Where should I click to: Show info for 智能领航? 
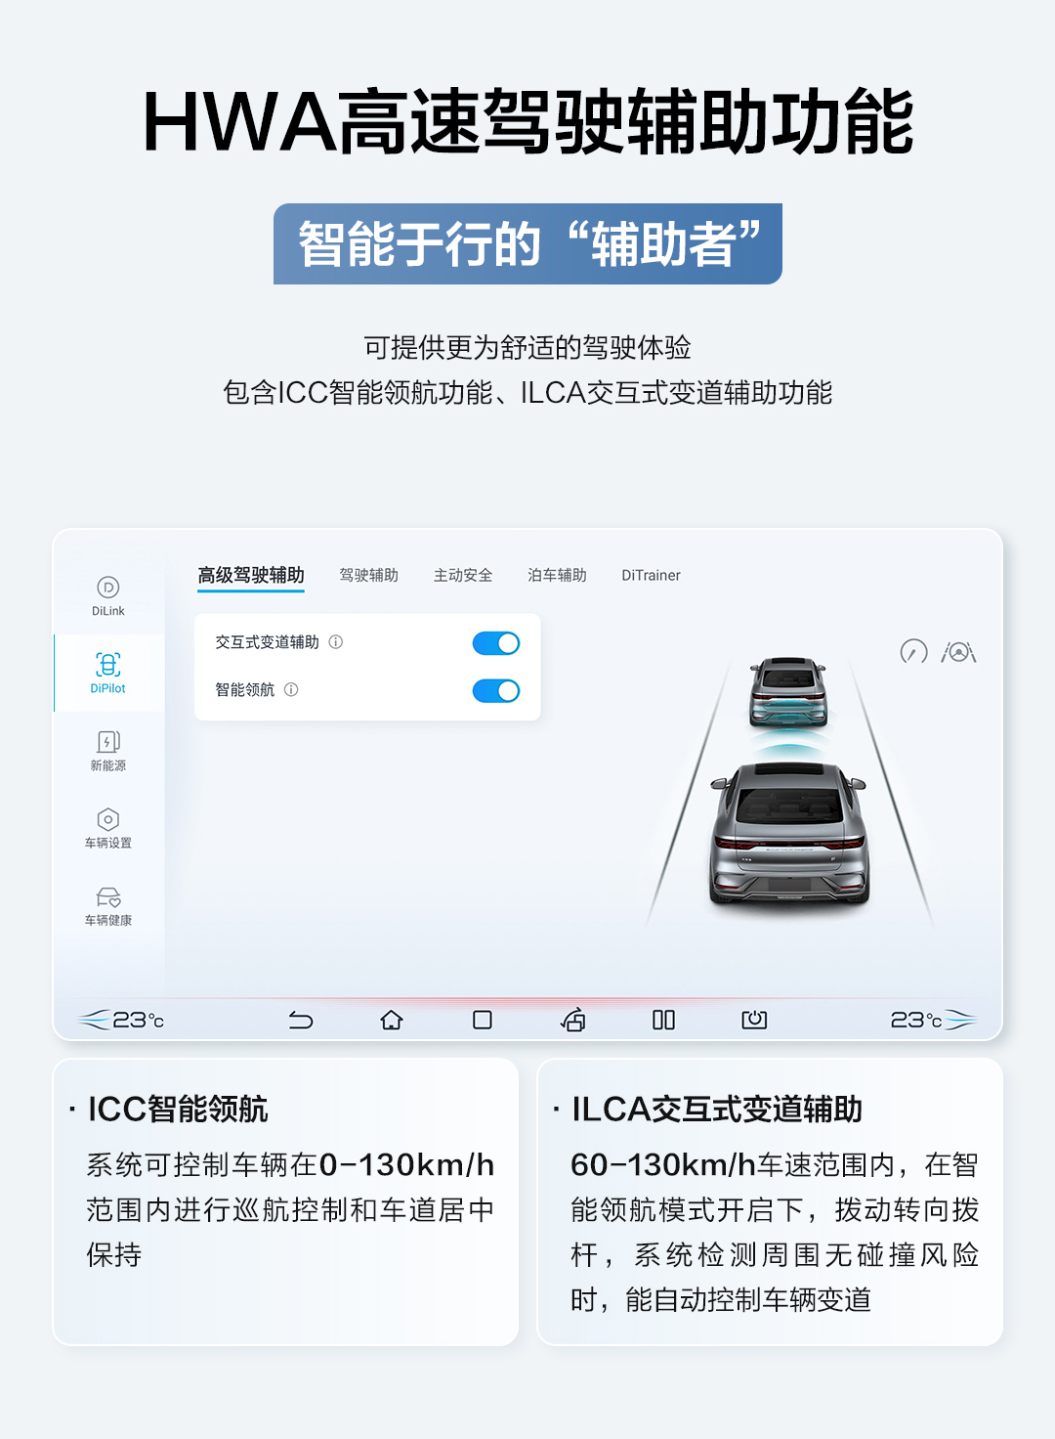[x=291, y=690]
